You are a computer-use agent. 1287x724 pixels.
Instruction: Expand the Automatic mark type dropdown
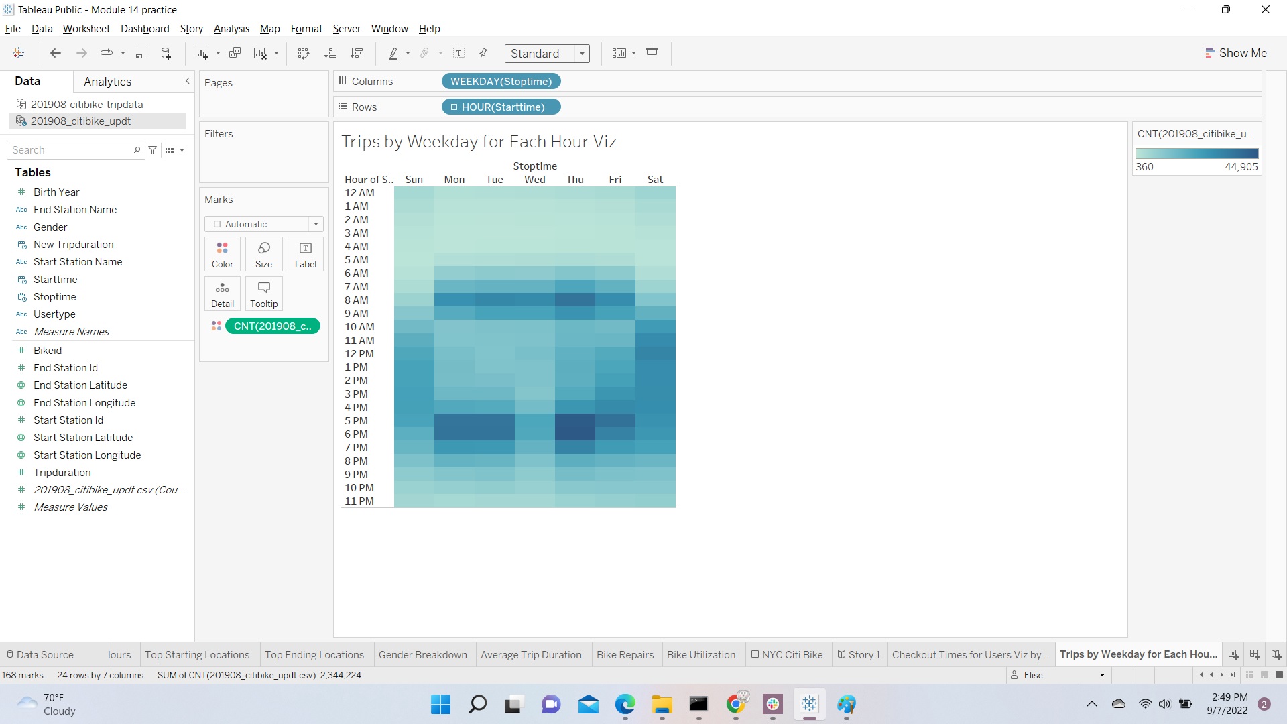click(264, 224)
